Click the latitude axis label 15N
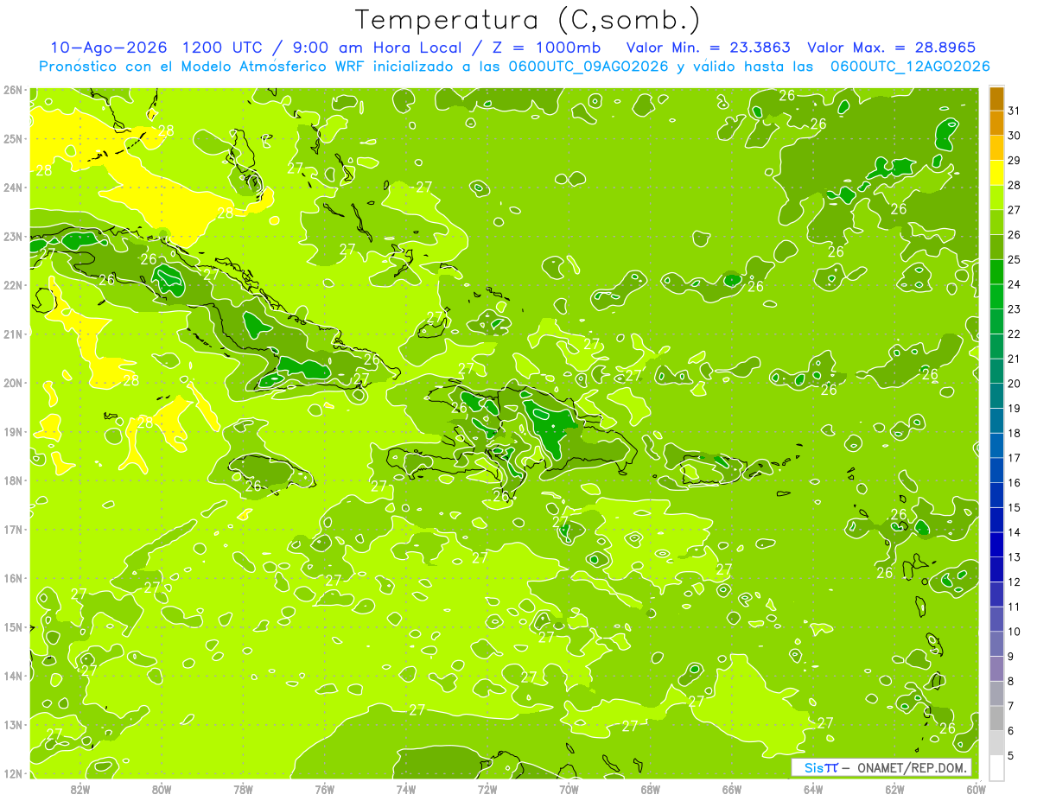This screenshot has width=1037, height=801. (x=13, y=627)
